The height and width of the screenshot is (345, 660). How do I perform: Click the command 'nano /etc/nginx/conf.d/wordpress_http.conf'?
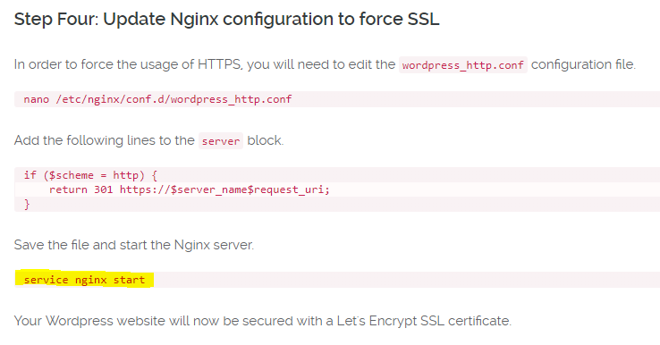157,99
